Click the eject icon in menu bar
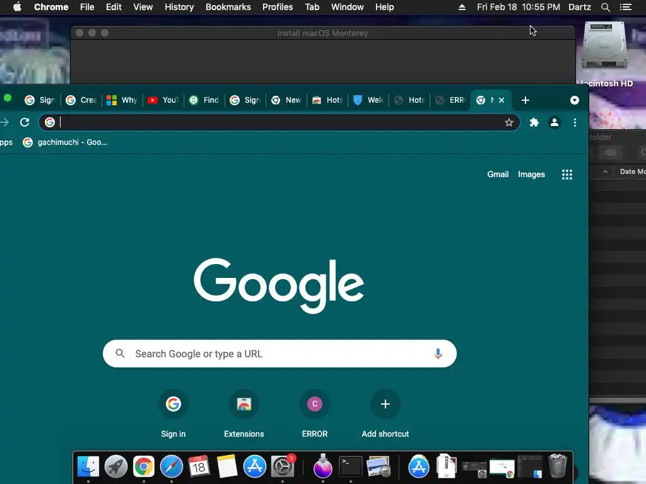The image size is (646, 484). 462,7
